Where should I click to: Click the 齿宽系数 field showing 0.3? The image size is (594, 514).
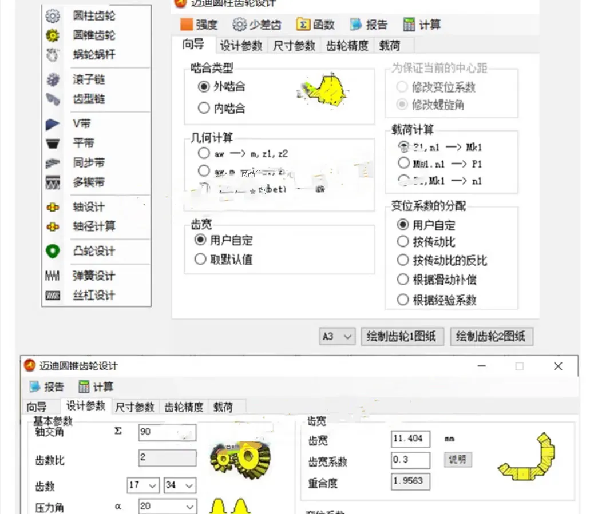(411, 460)
